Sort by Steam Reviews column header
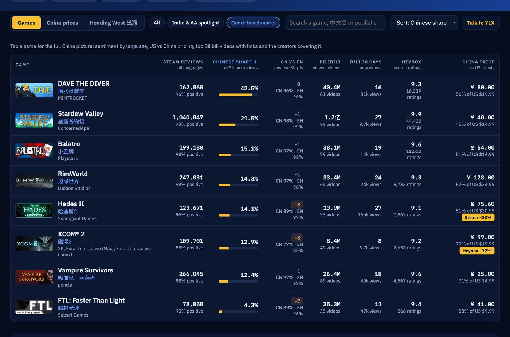510x337 pixels. click(183, 65)
